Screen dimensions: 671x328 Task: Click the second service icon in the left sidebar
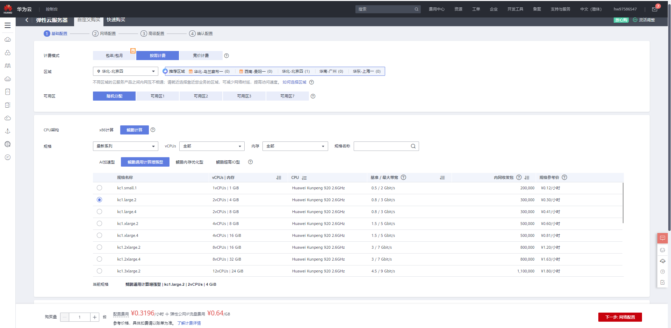point(8,53)
